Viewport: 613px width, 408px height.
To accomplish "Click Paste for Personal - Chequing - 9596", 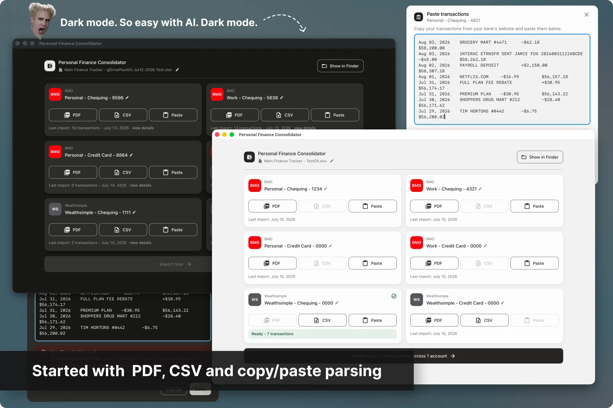I will (x=173, y=115).
